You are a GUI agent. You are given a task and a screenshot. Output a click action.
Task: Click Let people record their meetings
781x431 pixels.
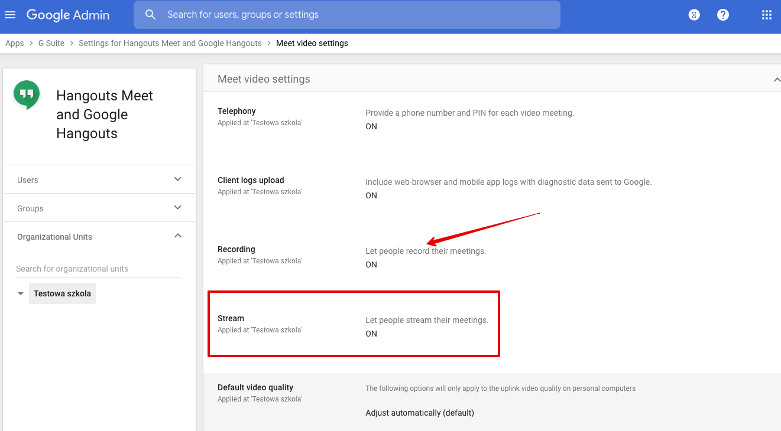click(426, 251)
